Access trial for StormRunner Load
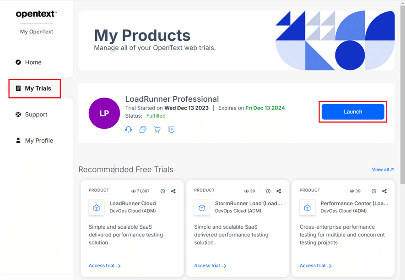Image resolution: width=405 pixels, height=280 pixels. click(210, 266)
